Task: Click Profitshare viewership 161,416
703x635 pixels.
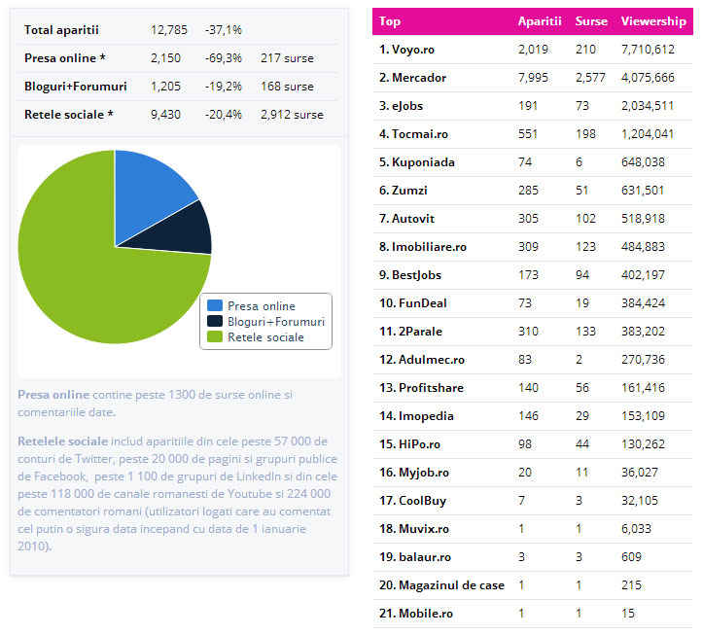Action: (x=643, y=388)
